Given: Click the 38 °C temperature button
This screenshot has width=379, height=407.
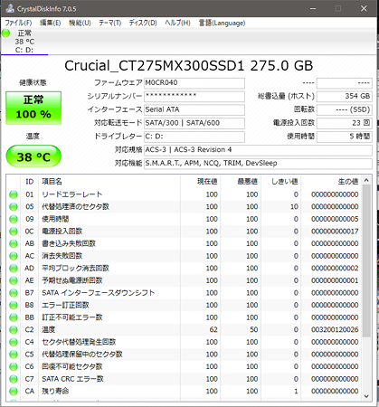Looking at the screenshot, I should click(33, 156).
